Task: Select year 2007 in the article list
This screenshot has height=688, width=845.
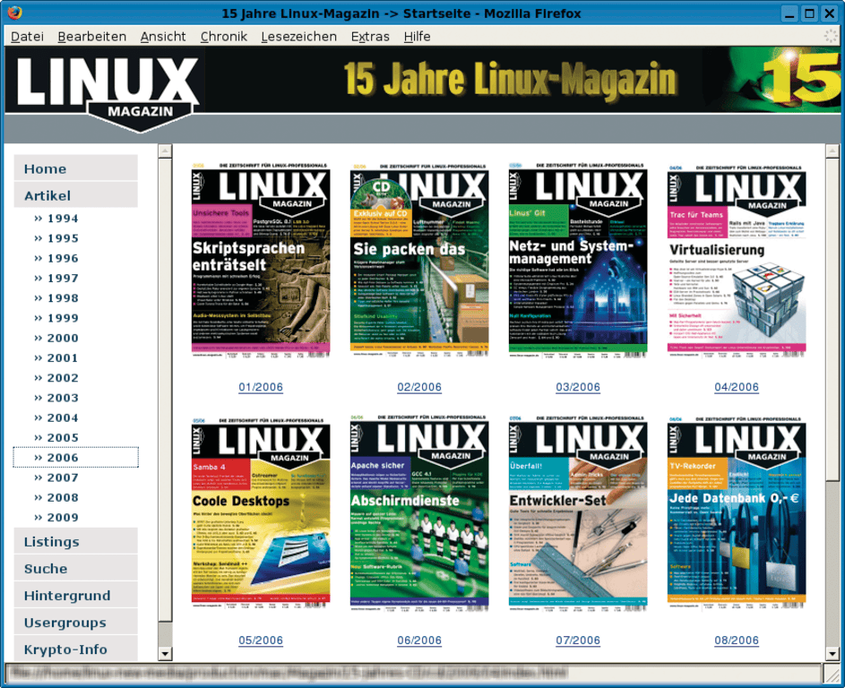Action: pyautogui.click(x=56, y=477)
